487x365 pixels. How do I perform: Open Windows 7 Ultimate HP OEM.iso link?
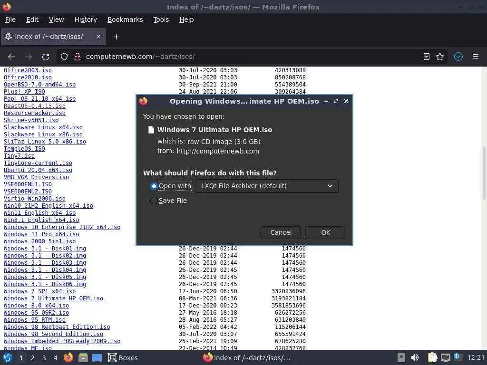pyautogui.click(x=53, y=298)
